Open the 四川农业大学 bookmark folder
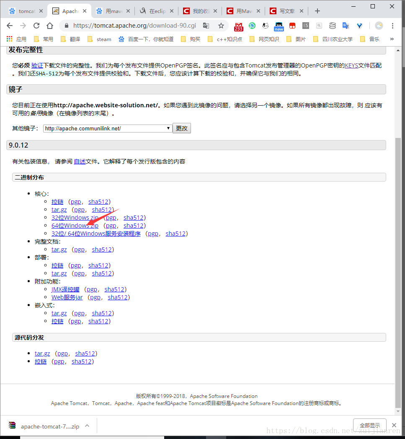The height and width of the screenshot is (439, 405). click(333, 39)
